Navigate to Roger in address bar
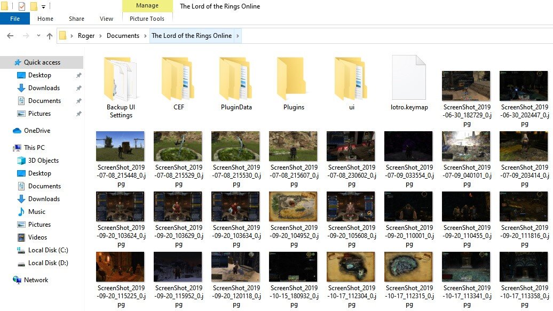The image size is (553, 311). (x=86, y=36)
